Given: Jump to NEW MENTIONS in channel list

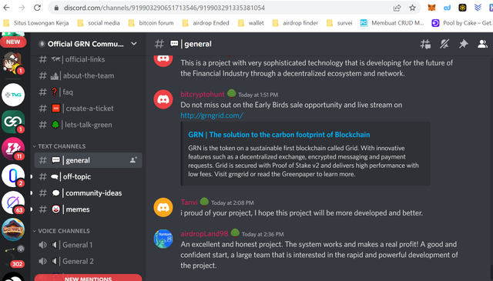Looking at the screenshot, I should (x=88, y=278).
